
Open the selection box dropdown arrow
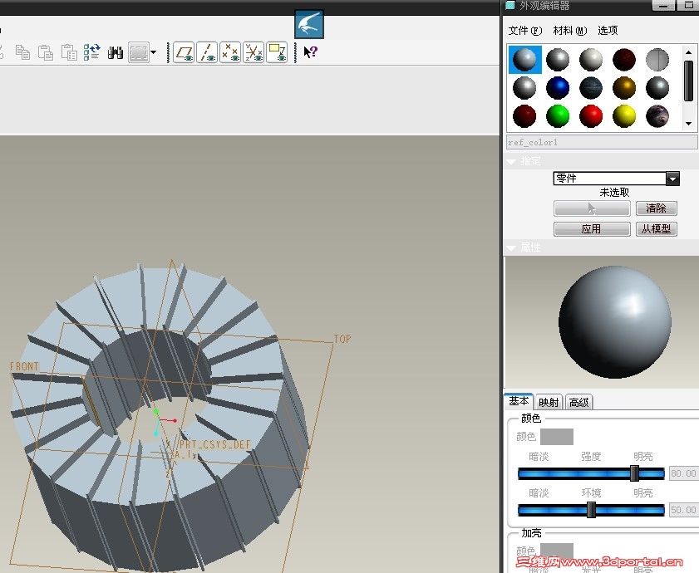(x=154, y=52)
